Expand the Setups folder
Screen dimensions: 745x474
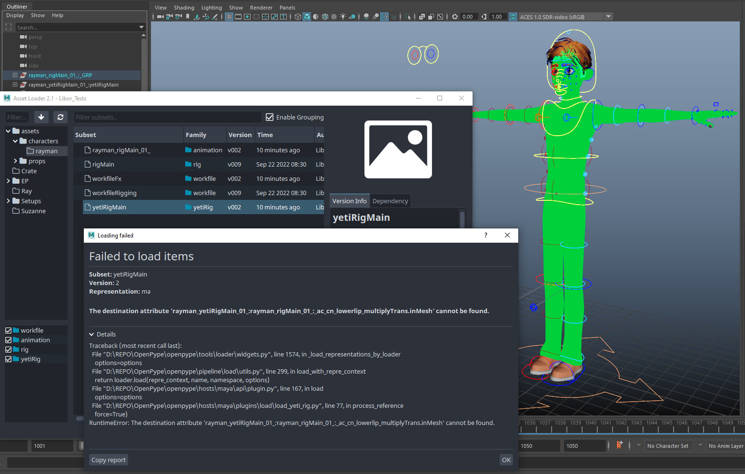(x=8, y=201)
